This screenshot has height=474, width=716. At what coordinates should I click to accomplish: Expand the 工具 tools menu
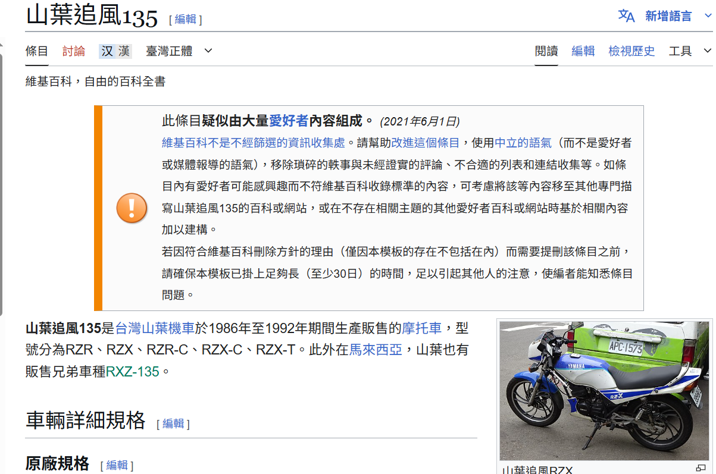click(690, 51)
